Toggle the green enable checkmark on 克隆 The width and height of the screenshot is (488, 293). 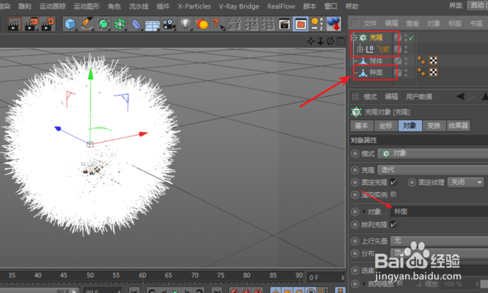(411, 37)
